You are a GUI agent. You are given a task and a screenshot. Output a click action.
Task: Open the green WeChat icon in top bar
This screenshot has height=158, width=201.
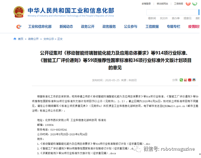(195, 4)
